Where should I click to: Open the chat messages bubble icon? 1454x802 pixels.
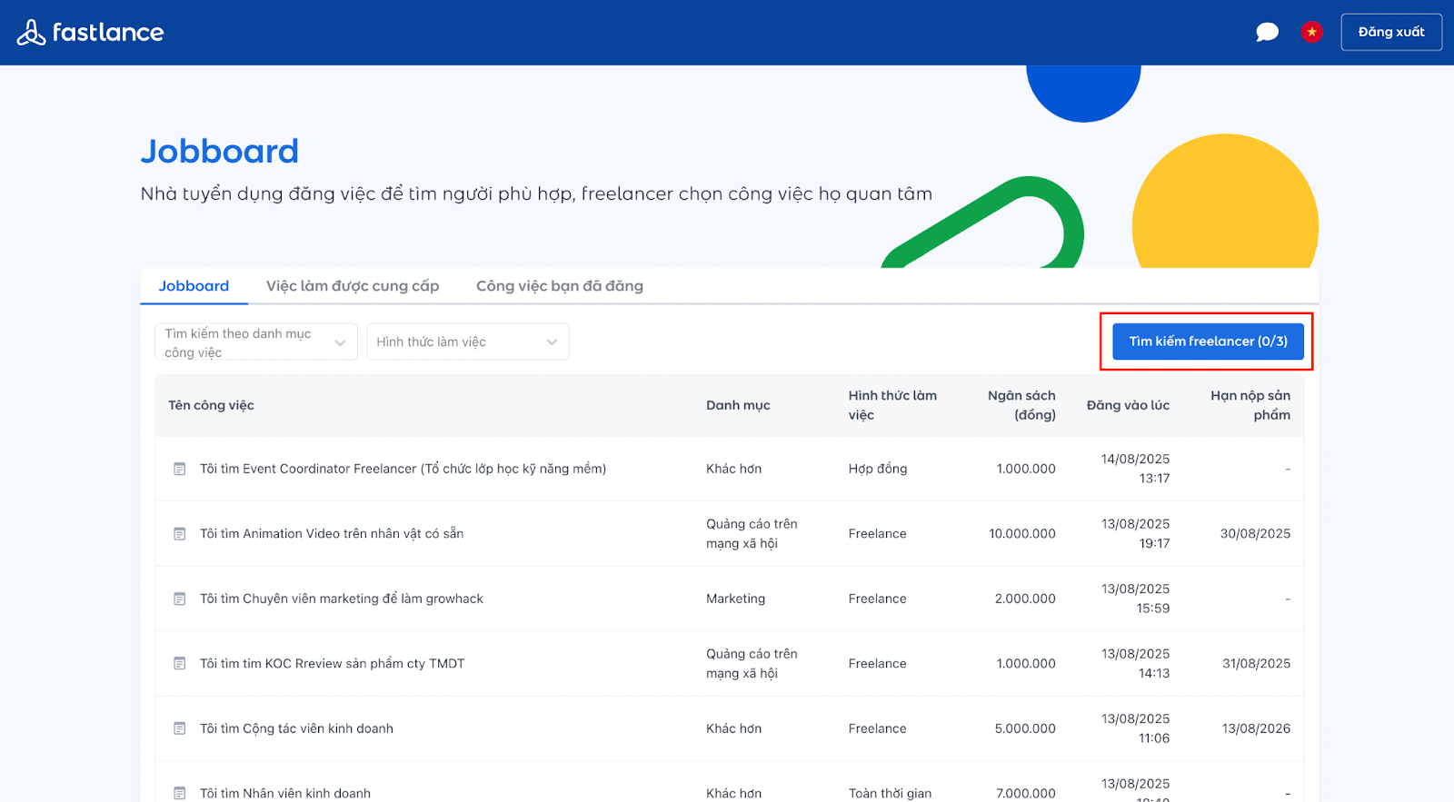(1267, 33)
